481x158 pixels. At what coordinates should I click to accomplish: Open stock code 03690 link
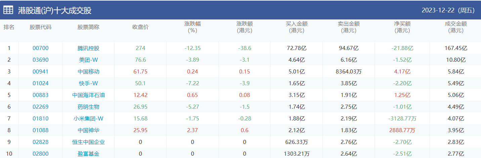click(x=40, y=60)
